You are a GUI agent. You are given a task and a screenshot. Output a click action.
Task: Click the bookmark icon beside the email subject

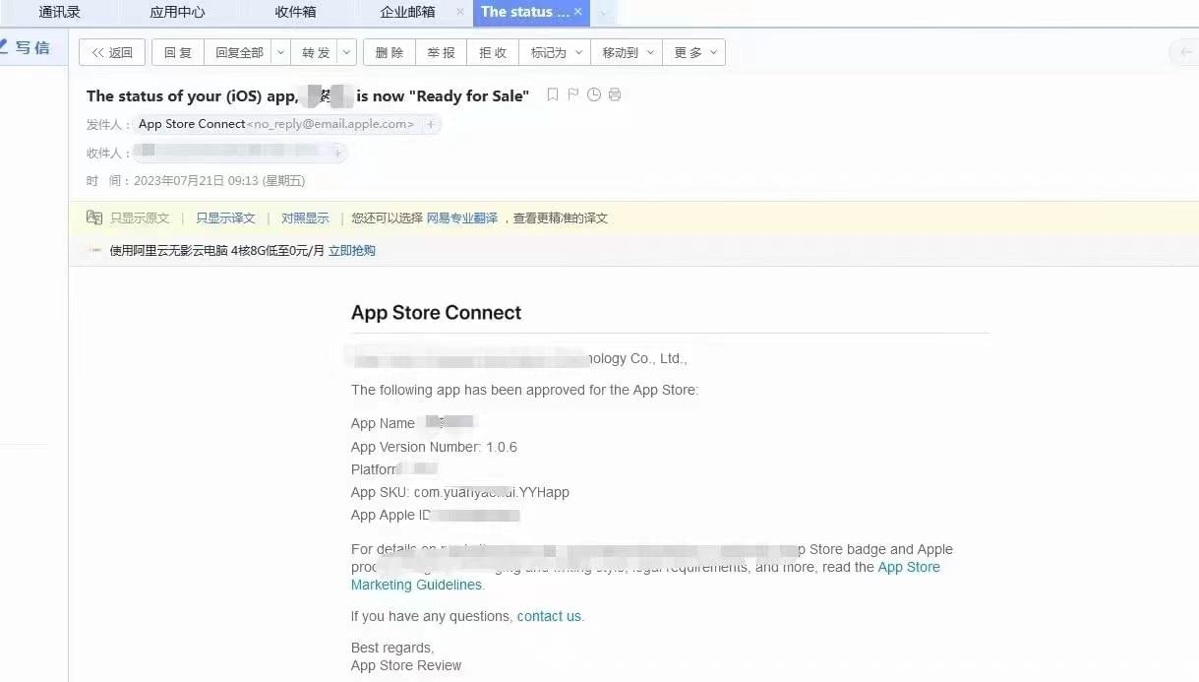click(x=553, y=94)
